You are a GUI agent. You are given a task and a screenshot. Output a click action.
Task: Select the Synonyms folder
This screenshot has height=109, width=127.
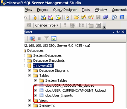pos(47,105)
